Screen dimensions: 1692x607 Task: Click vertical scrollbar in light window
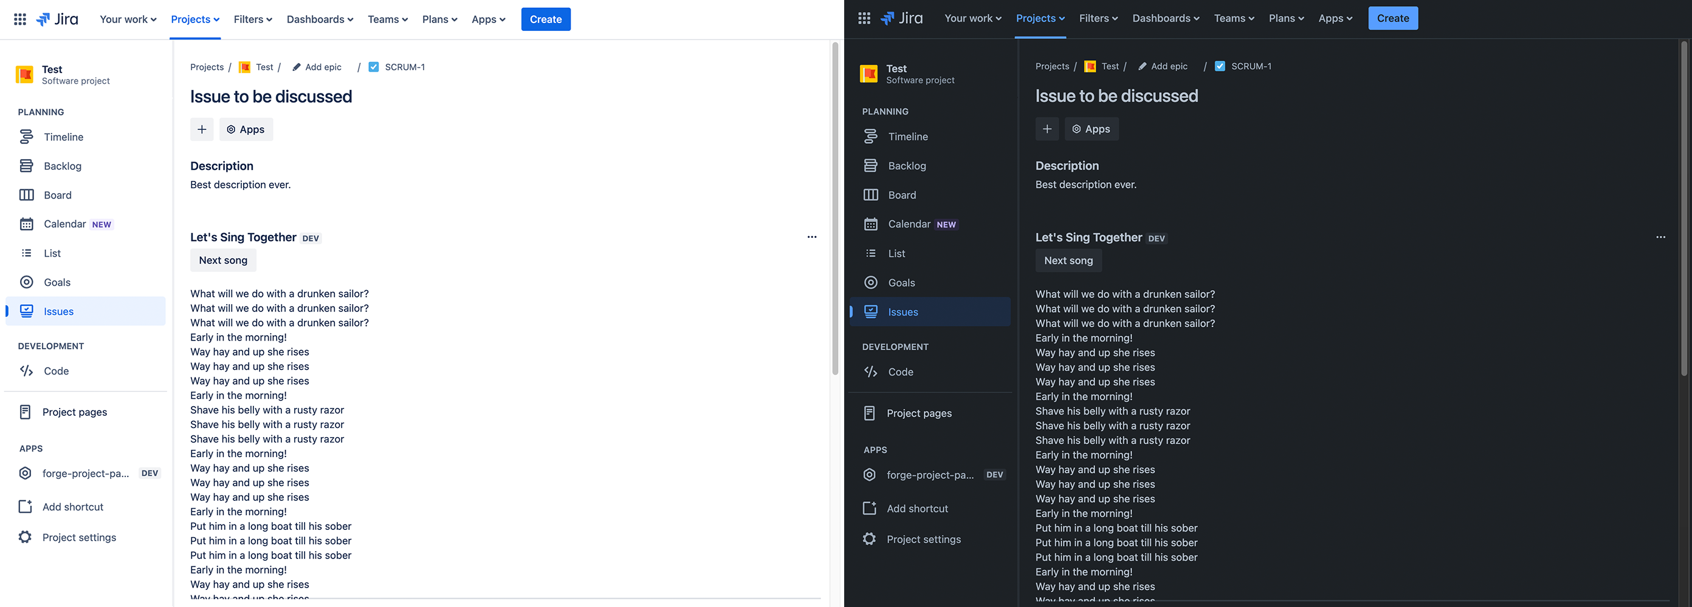[835, 209]
